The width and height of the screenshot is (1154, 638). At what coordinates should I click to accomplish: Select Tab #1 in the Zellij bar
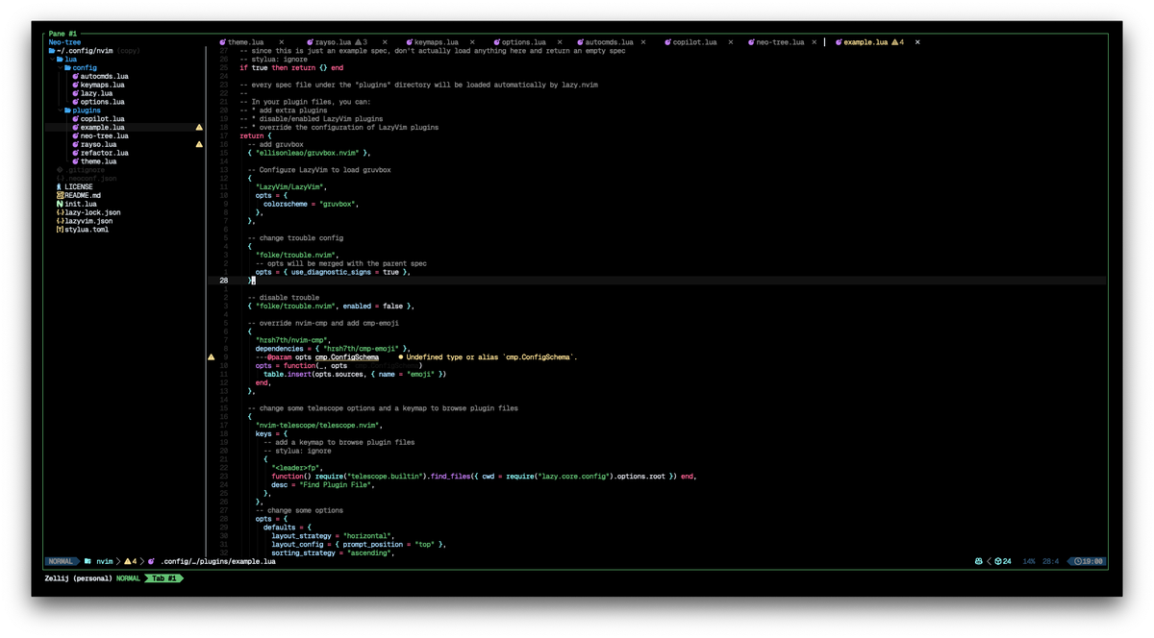click(163, 578)
